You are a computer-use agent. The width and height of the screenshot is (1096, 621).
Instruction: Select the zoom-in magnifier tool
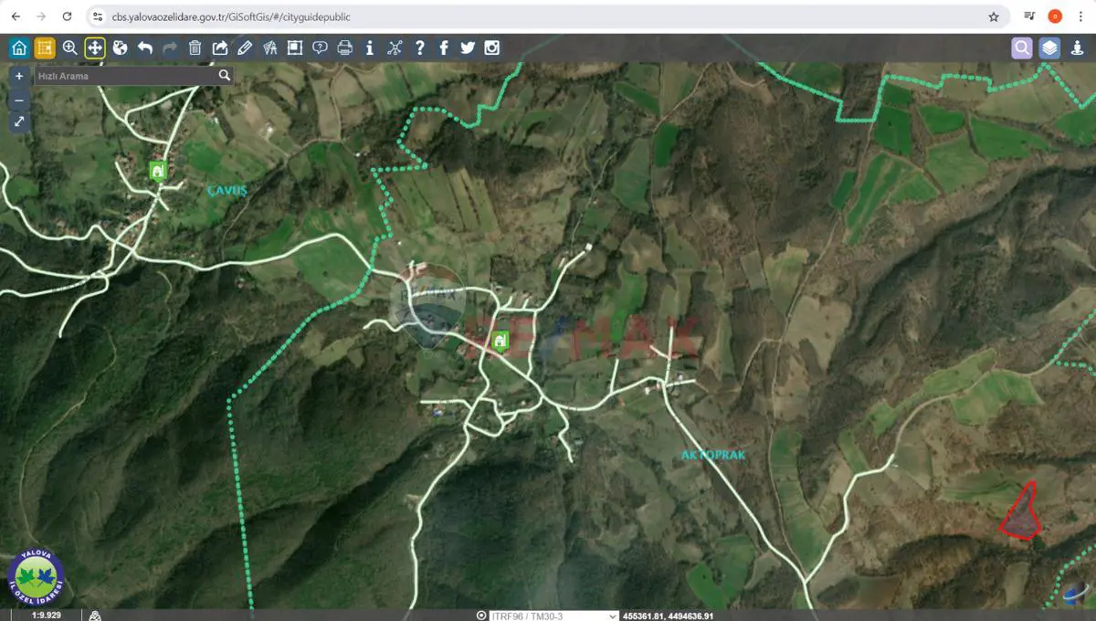[x=69, y=47]
